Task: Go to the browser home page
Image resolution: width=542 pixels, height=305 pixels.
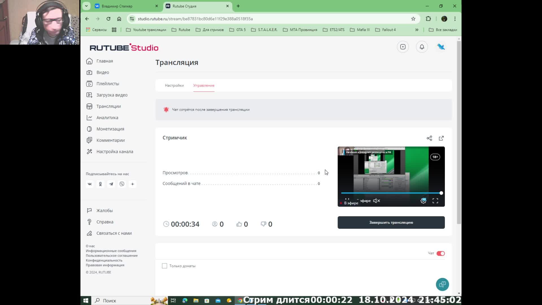Action: 119,19
